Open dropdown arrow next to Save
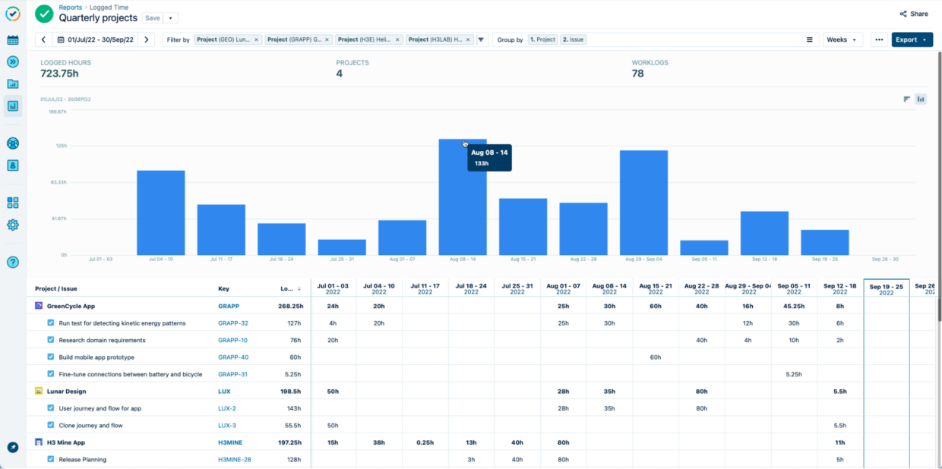Viewport: 942px width, 469px height. (x=170, y=18)
